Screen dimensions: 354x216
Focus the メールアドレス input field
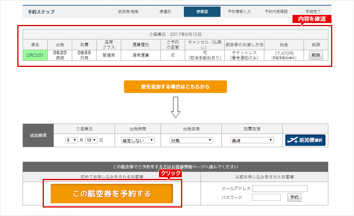(x=280, y=189)
